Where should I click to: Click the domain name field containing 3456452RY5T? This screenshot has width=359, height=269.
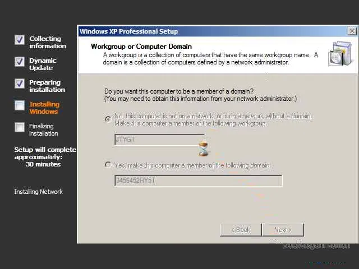coord(198,180)
